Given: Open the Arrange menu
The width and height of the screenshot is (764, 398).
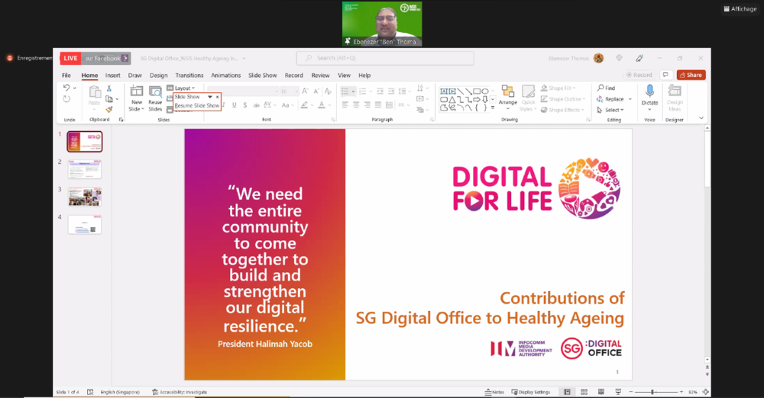Looking at the screenshot, I should pos(508,98).
